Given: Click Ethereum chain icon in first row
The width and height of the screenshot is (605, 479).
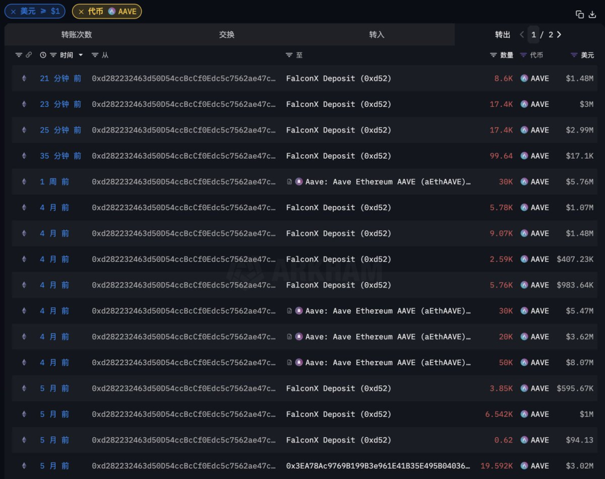Looking at the screenshot, I should [24, 79].
